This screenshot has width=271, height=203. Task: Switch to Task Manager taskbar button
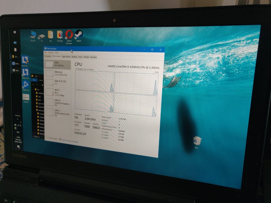tap(16, 70)
